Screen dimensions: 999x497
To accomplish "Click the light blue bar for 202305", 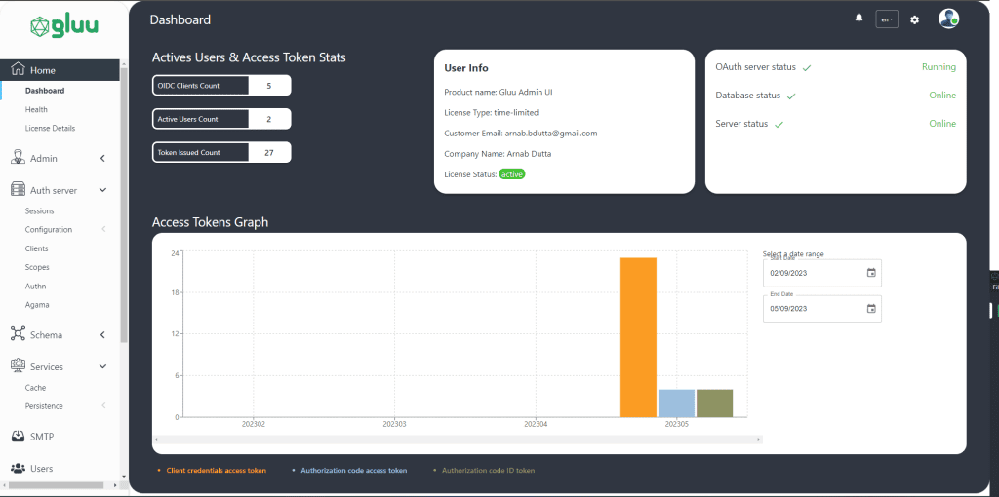I will pos(677,402).
